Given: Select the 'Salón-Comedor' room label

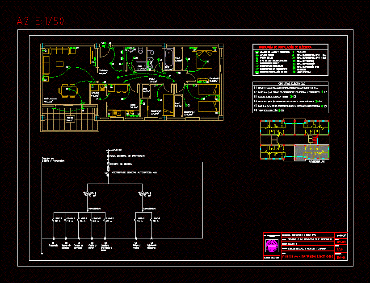Looking at the screenshot, I should pos(50,100).
